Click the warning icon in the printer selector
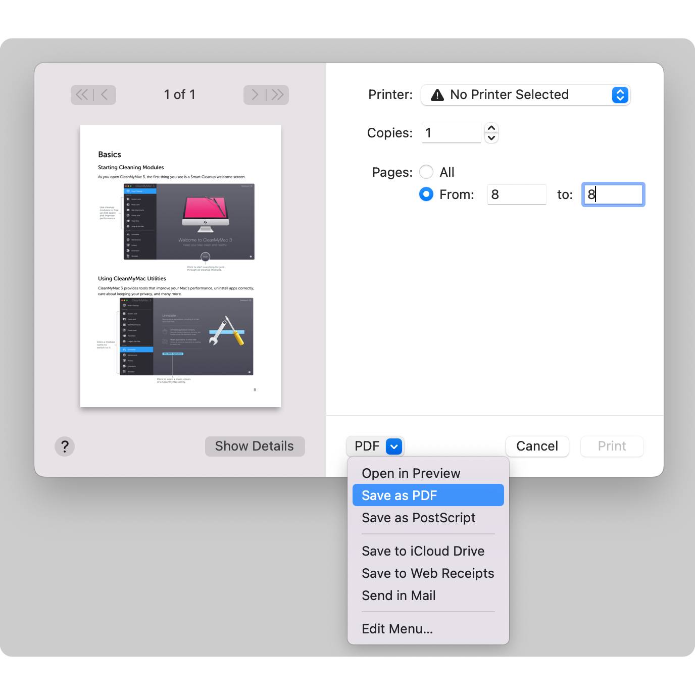The height and width of the screenshot is (695, 695). click(x=437, y=94)
